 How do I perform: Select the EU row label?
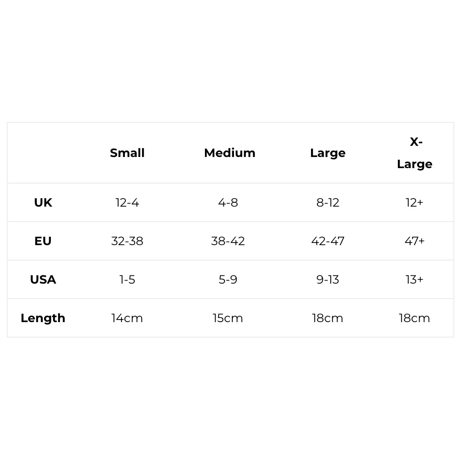click(43, 241)
